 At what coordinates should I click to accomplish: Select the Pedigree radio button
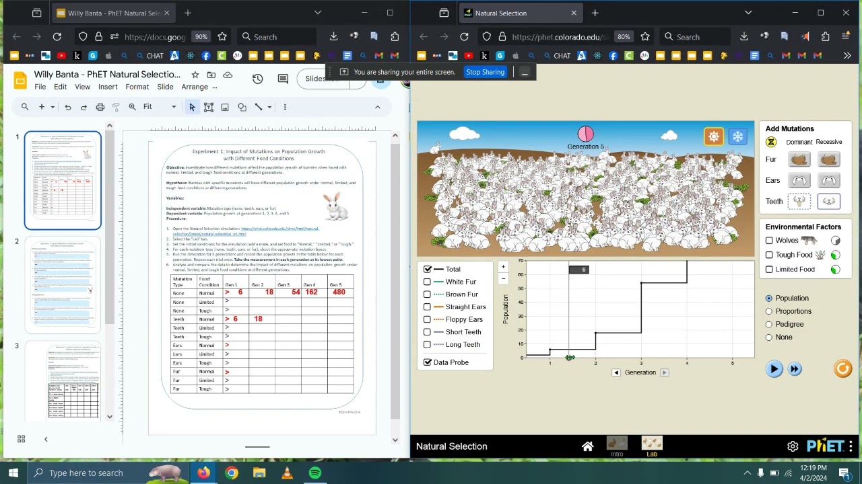tap(769, 324)
